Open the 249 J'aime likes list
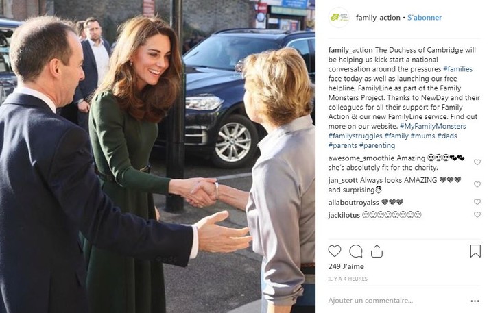This screenshot has width=489, height=313. (346, 267)
